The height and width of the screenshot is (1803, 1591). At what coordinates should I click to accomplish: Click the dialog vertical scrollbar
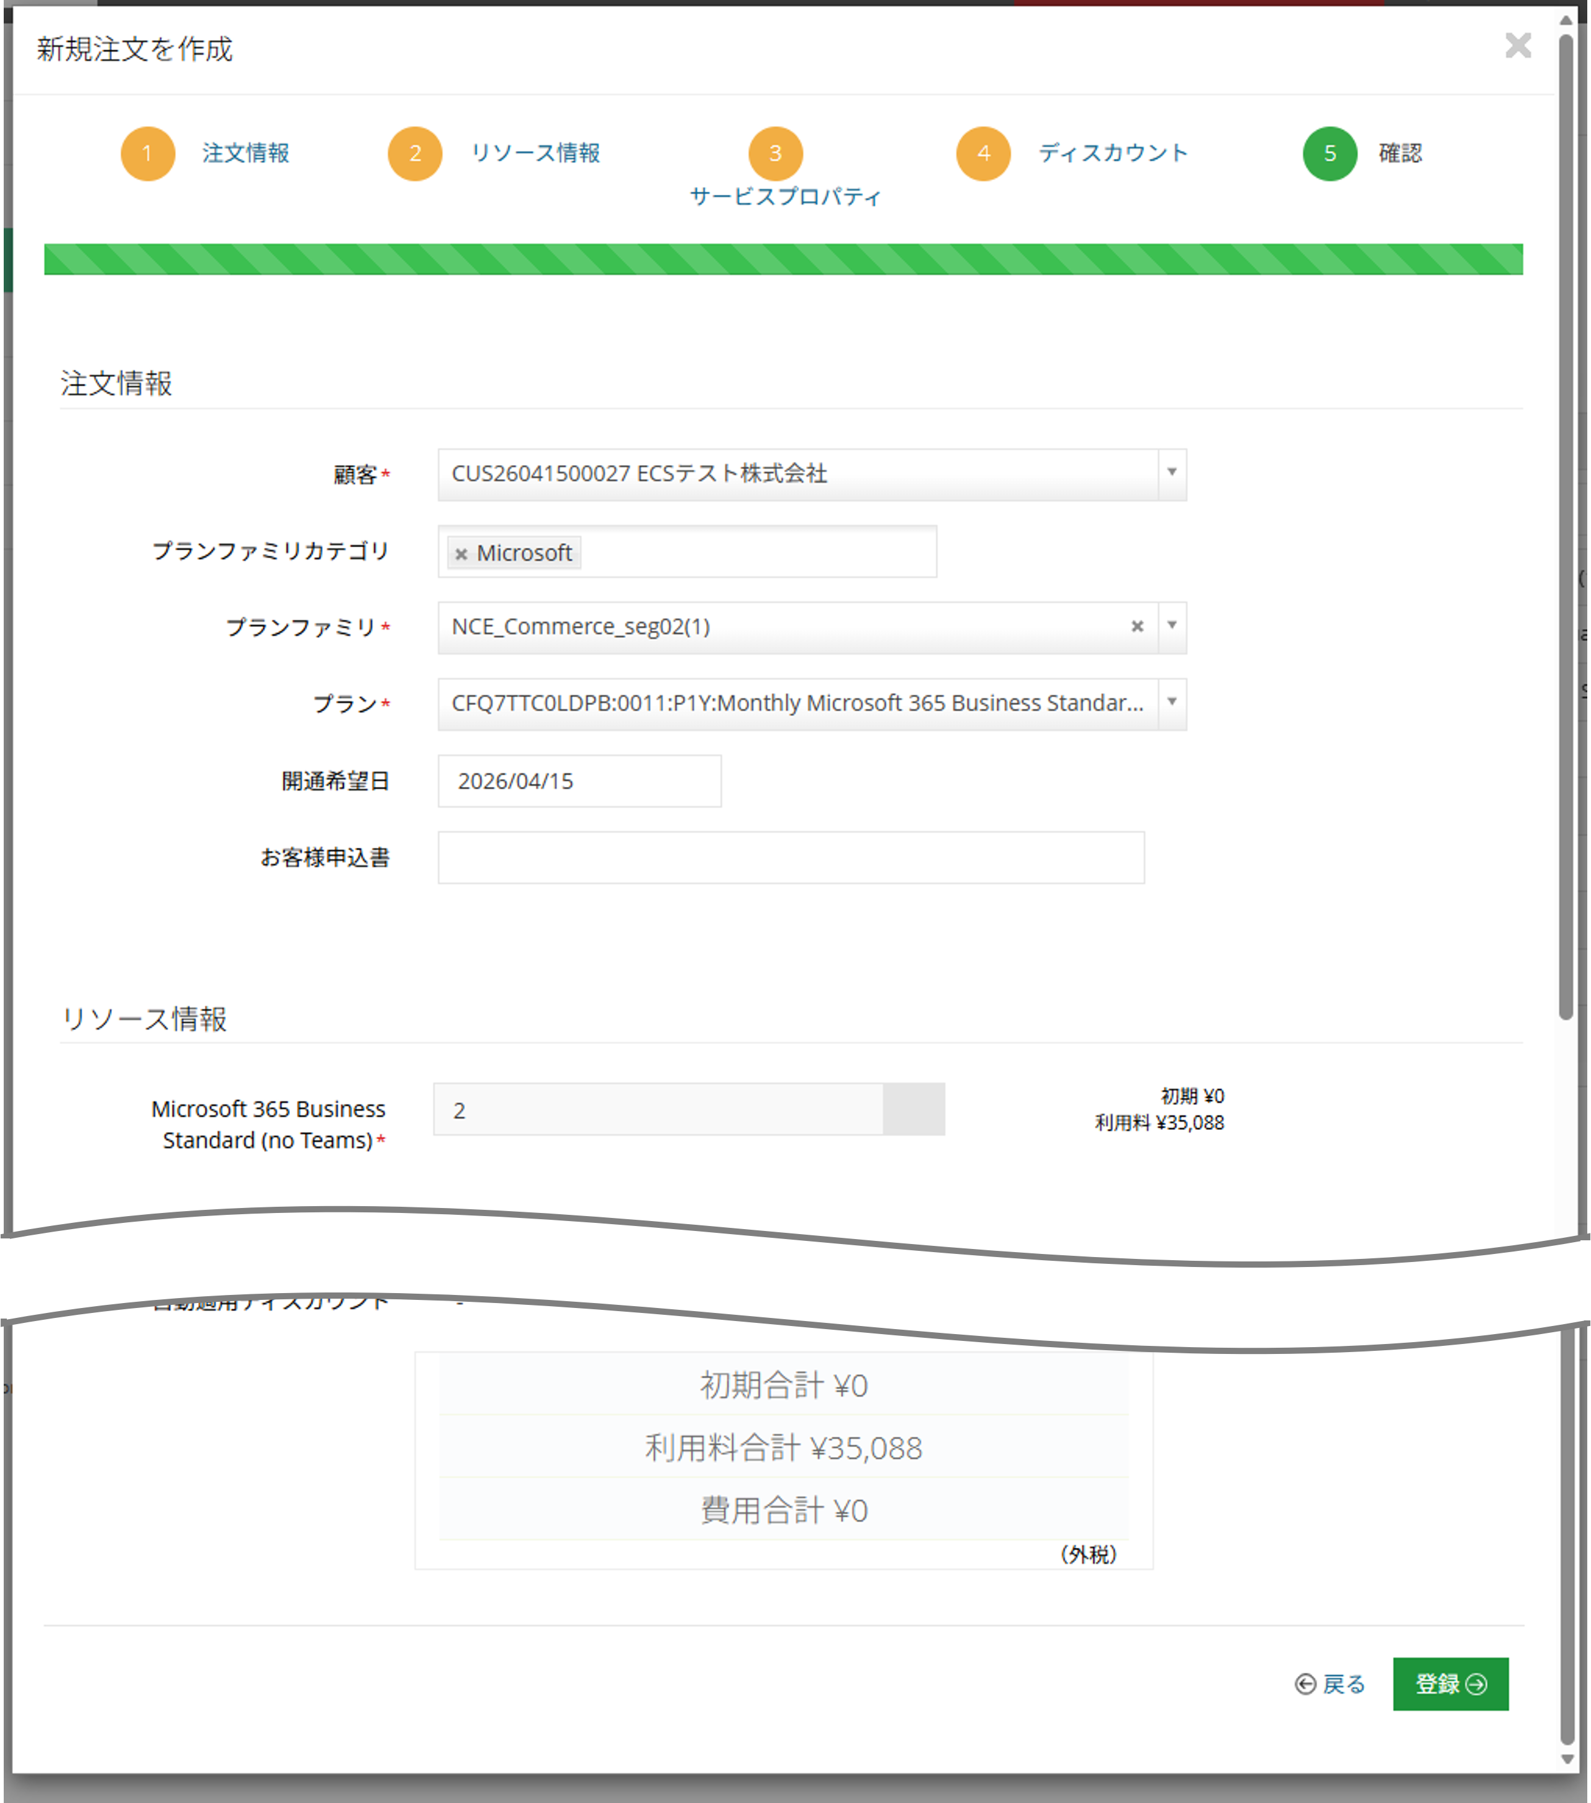point(1566,527)
